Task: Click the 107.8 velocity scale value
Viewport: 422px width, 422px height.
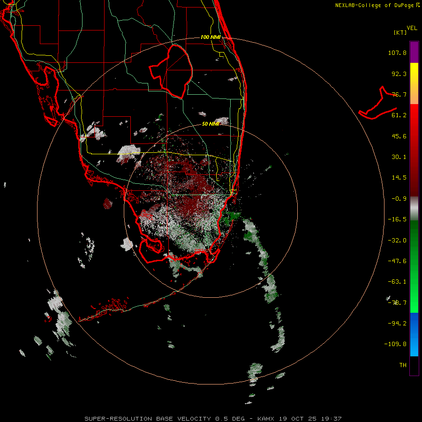Action: (x=397, y=53)
